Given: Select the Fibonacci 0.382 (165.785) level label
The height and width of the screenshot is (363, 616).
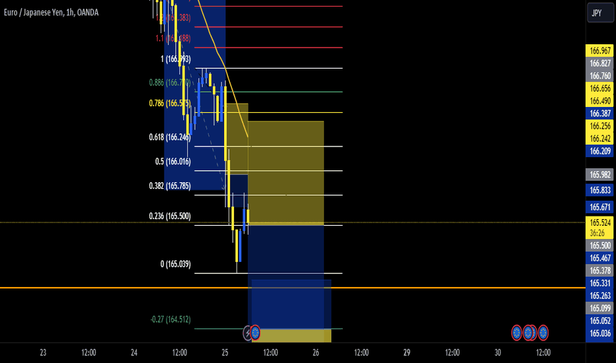Looking at the screenshot, I should coord(170,186).
